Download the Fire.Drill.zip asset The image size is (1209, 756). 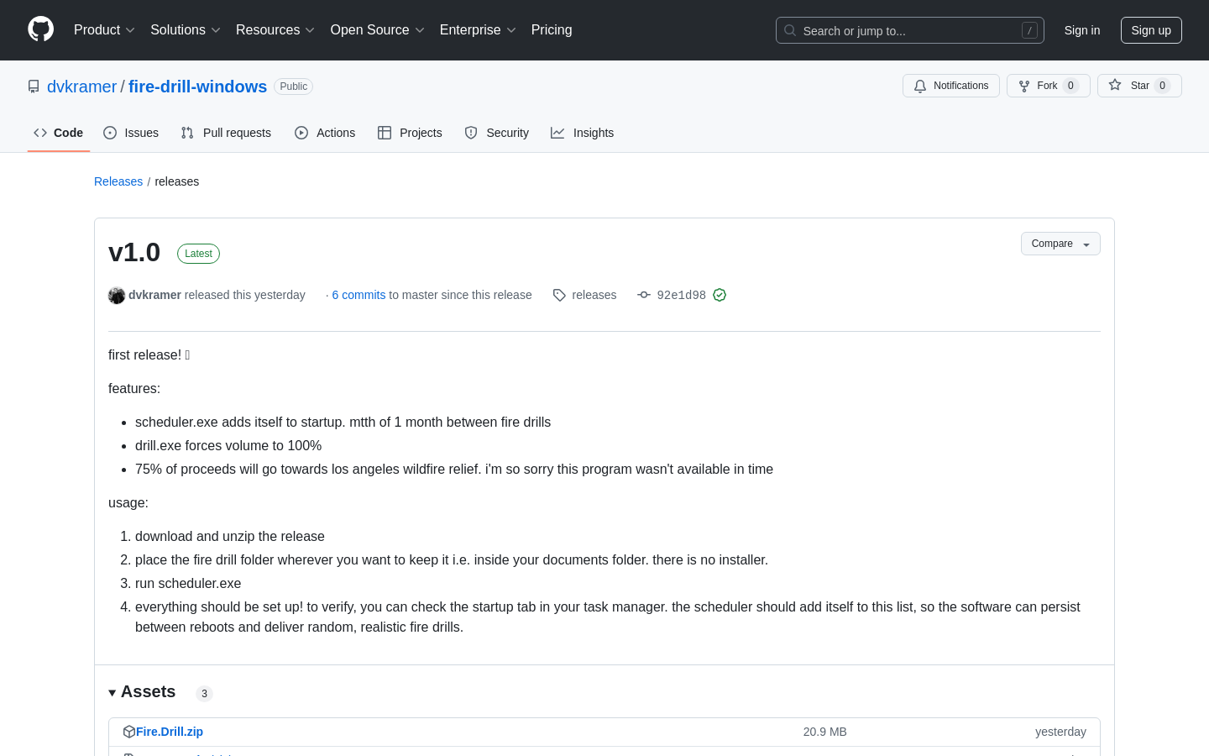170,732
